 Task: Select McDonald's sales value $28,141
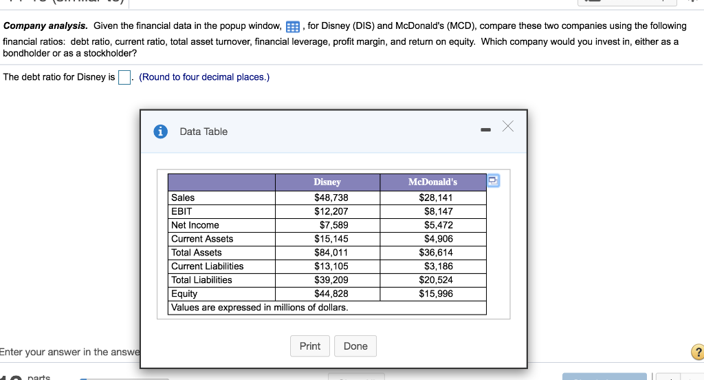pos(436,198)
